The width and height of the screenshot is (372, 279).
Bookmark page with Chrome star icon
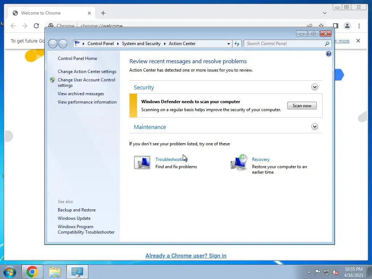pos(321,26)
